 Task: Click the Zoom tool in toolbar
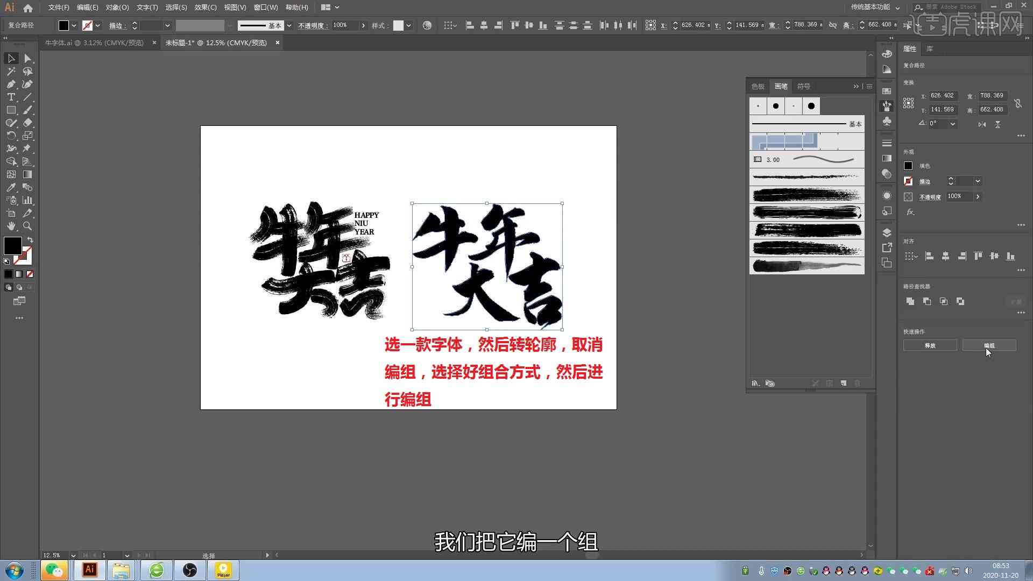27,225
